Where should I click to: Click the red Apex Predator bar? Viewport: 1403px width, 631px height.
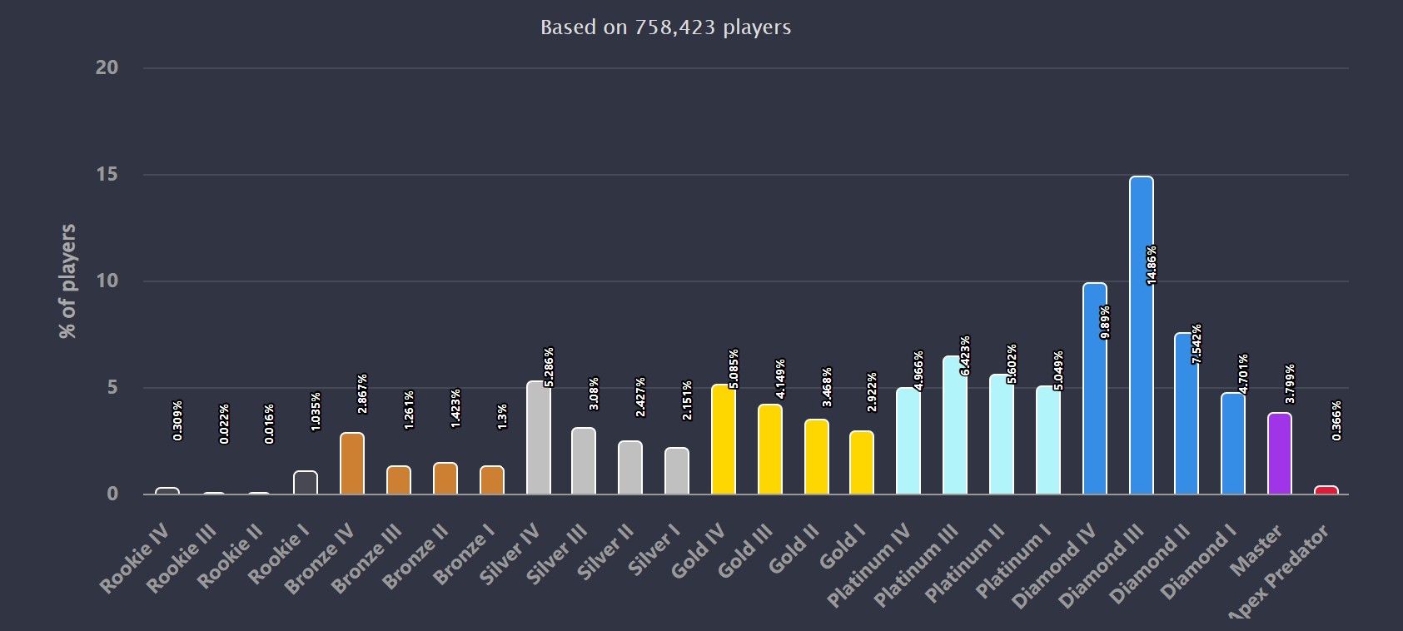click(1326, 490)
